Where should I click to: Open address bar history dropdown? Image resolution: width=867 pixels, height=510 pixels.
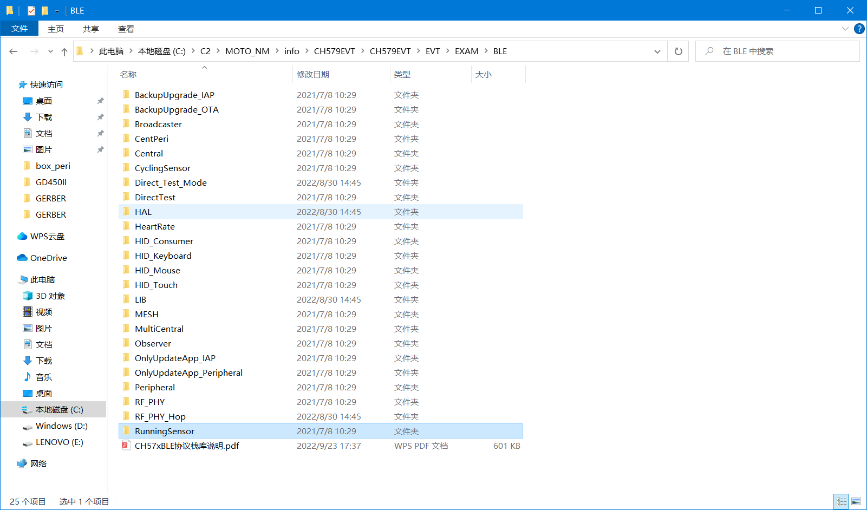[x=657, y=51]
